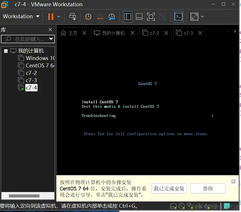Click the library horizontal scrollbar
Image resolution: width=241 pixels, height=212 pixels.
[24, 196]
